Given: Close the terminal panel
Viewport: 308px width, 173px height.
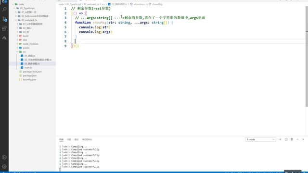Looking at the screenshot, I should pos(303,139).
